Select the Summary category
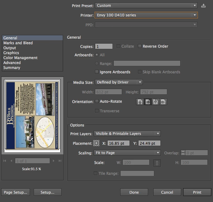Viewport: 213px width, 202px height. tap(32, 67)
